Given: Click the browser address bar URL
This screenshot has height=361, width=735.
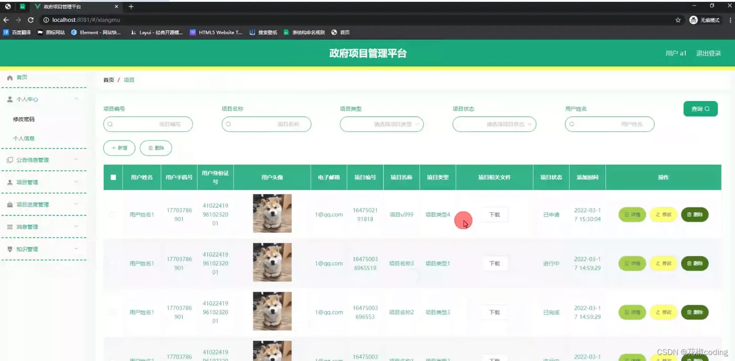Looking at the screenshot, I should [x=86, y=20].
